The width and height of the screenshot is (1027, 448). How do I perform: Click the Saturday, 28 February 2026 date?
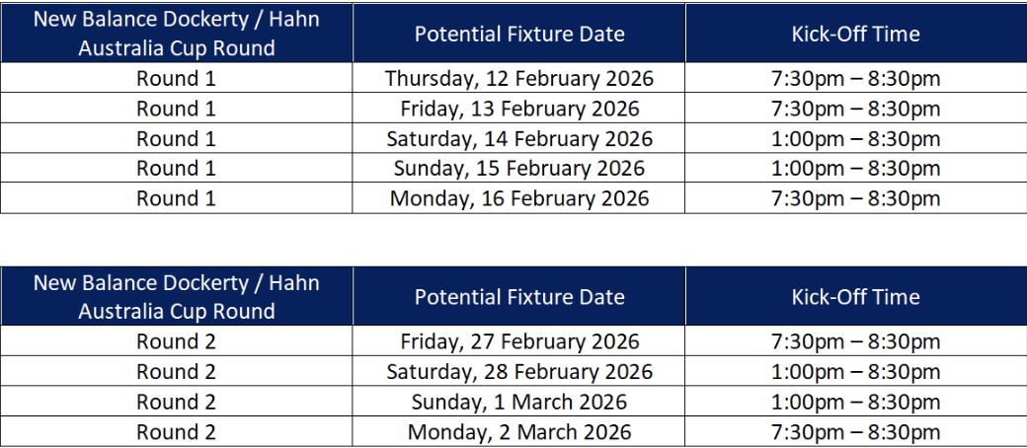click(519, 372)
